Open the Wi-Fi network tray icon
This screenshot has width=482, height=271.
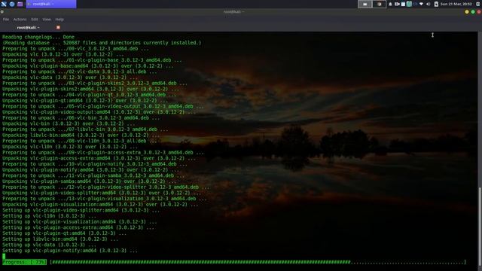click(x=422, y=4)
